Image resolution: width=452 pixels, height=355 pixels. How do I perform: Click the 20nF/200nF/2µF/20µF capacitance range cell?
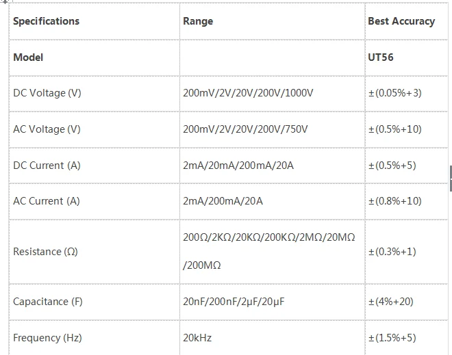(273, 302)
